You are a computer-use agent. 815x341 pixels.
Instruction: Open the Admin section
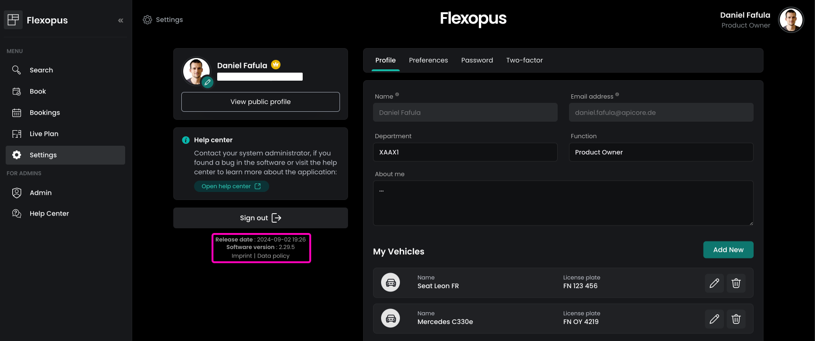tap(41, 193)
